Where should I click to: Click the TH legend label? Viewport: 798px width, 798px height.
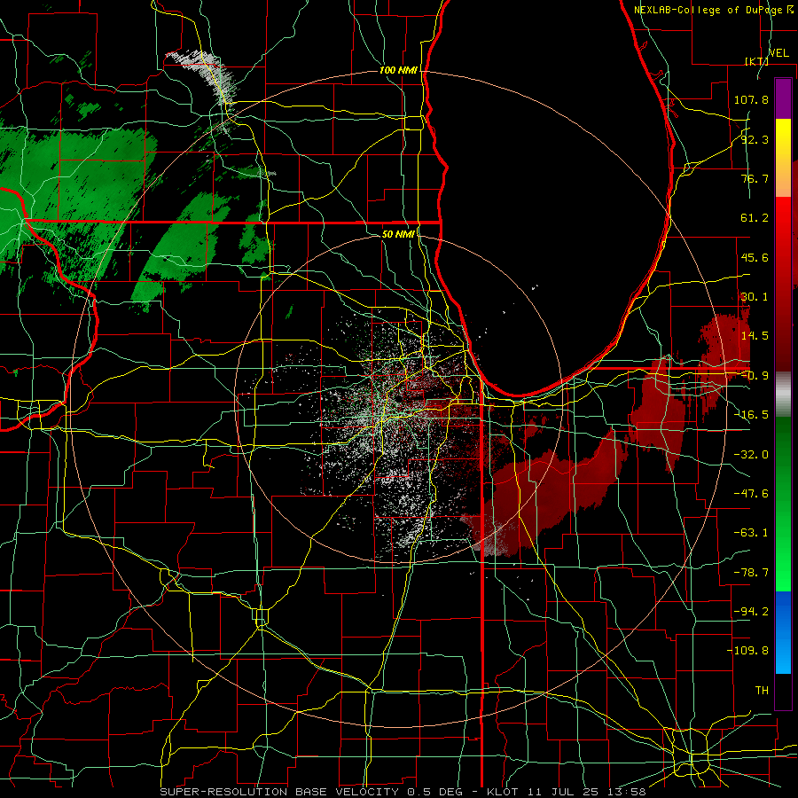(762, 691)
